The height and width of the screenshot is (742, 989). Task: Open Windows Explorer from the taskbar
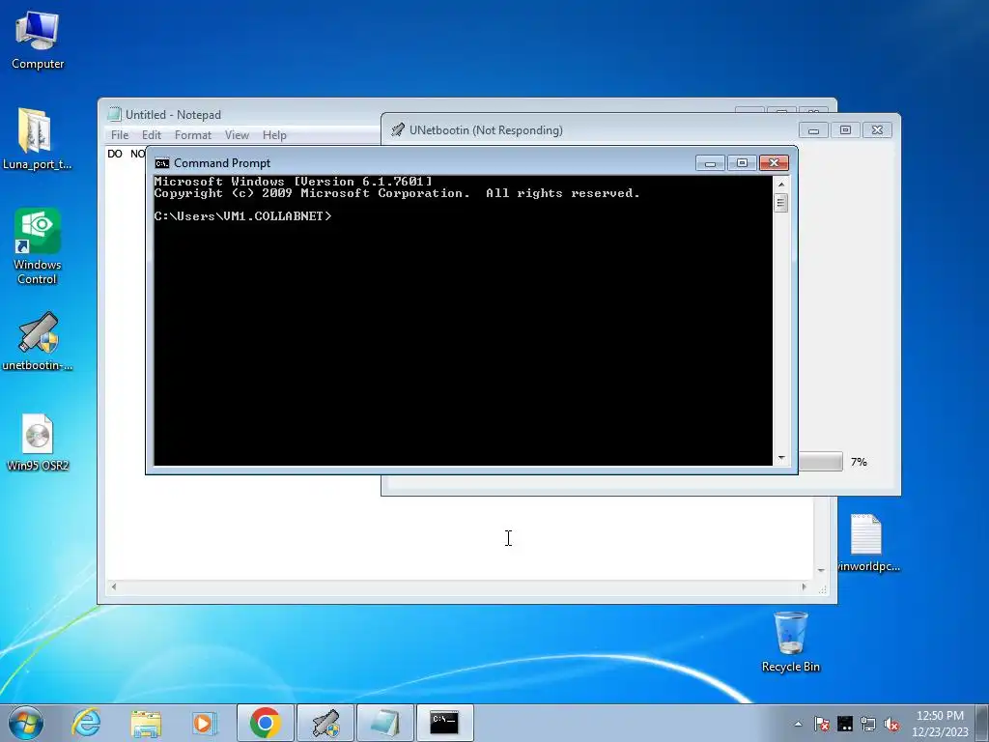tap(146, 723)
